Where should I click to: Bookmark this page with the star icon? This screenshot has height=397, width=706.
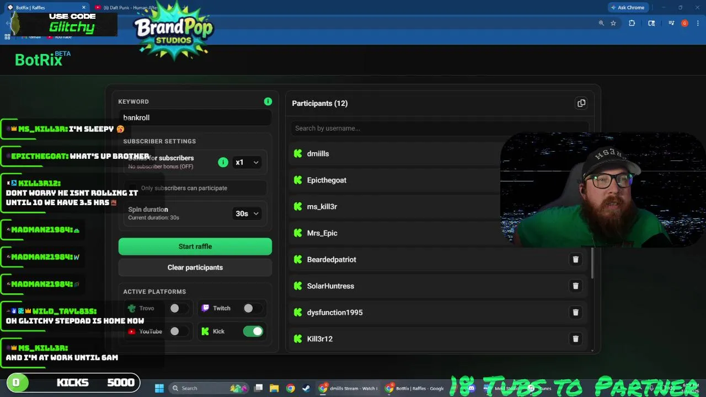[613, 23]
